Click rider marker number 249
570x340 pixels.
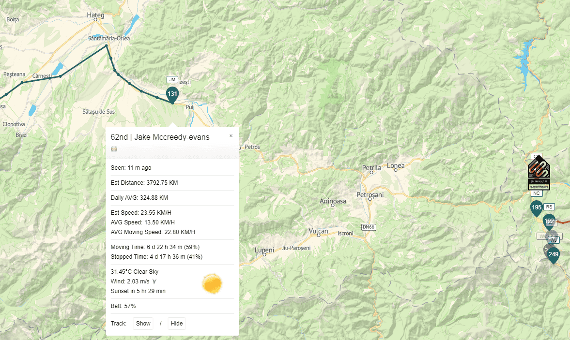click(554, 254)
